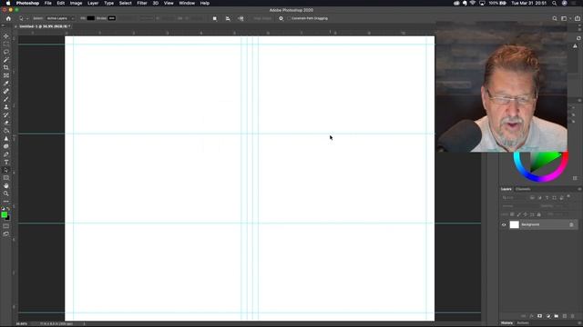Toggle lock transparent pixels

coord(512,214)
